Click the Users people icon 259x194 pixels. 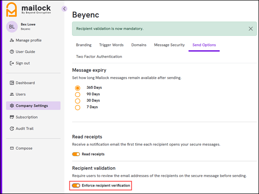(x=12, y=94)
